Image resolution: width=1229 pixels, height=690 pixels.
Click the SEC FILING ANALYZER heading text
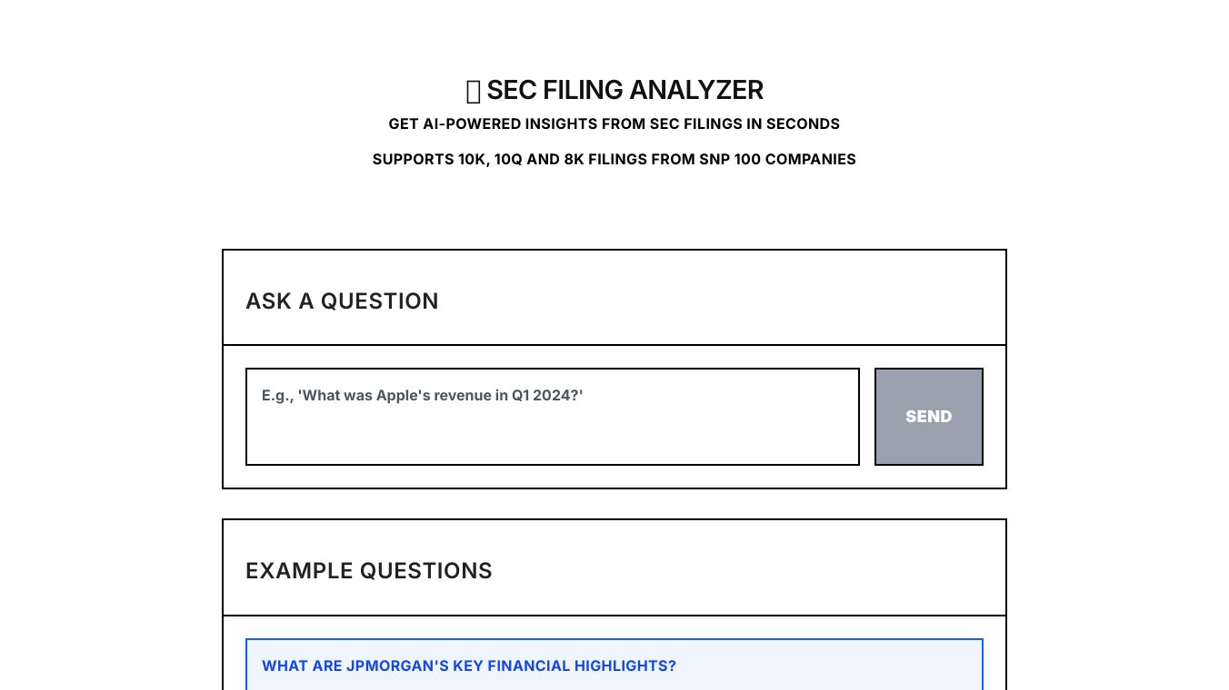[x=624, y=91]
